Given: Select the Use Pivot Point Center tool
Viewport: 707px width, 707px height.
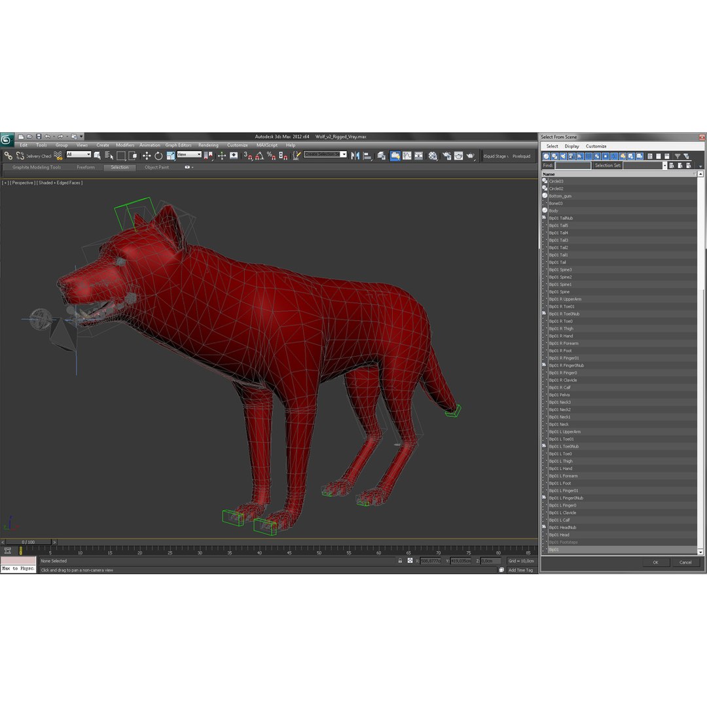Looking at the screenshot, I should [x=208, y=156].
